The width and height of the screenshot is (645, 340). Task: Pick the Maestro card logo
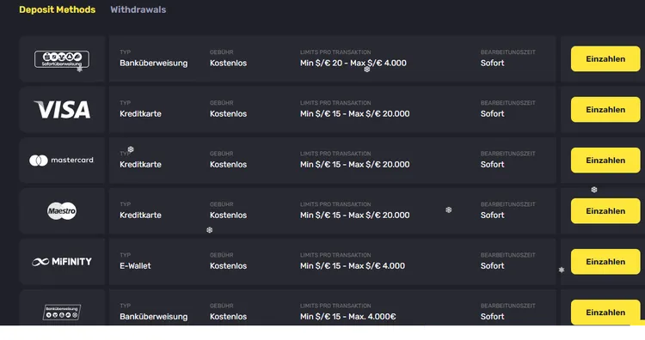coord(62,211)
